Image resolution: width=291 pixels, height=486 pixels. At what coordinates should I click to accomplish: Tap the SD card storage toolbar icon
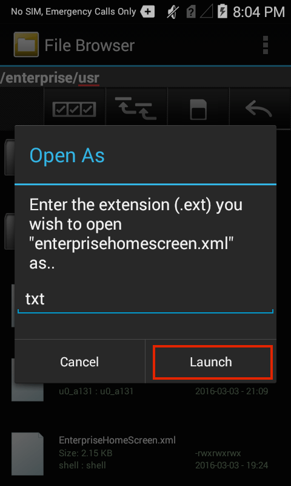click(x=198, y=109)
